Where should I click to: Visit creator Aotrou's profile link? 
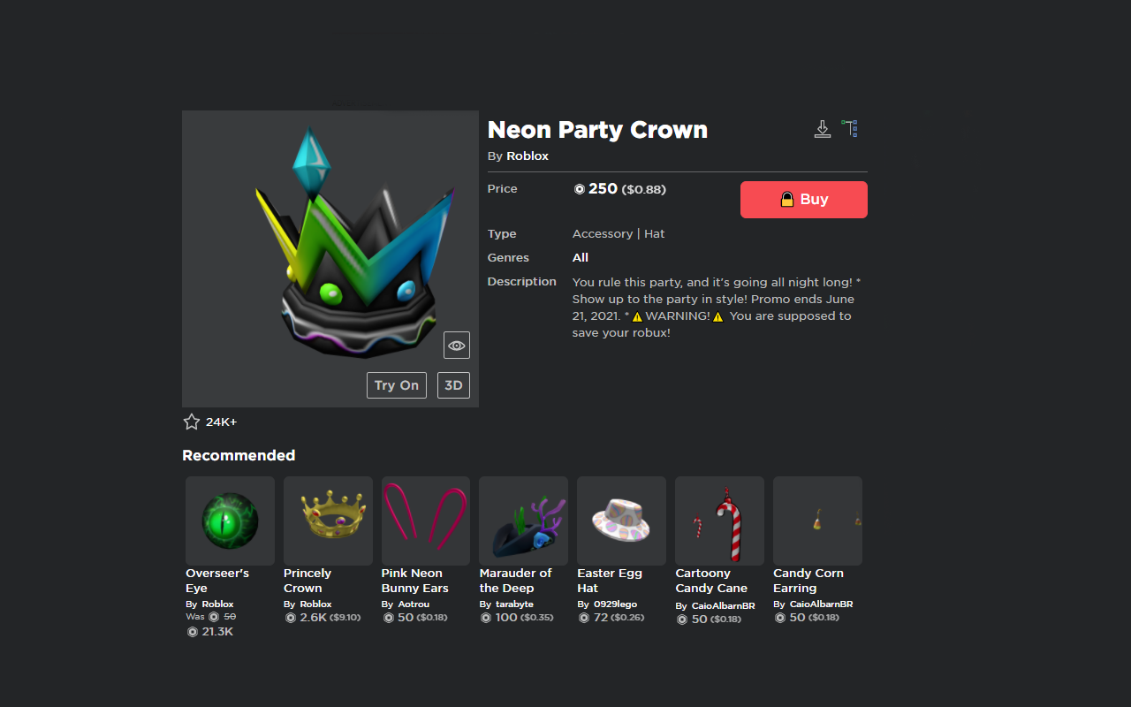click(414, 604)
